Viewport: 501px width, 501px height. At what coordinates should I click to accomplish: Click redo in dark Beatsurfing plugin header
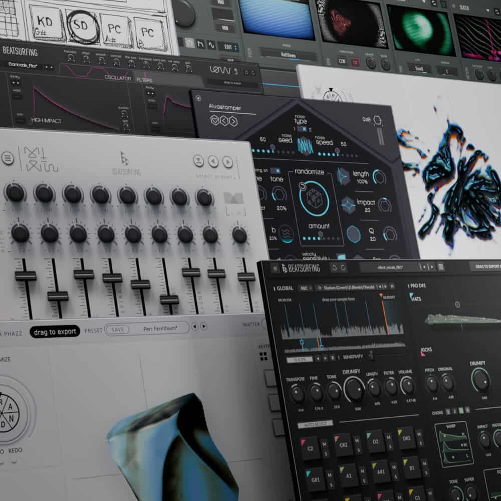click(343, 268)
